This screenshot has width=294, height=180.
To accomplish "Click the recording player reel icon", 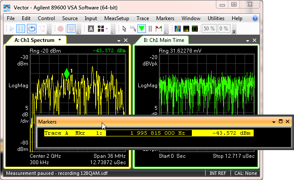I will click(71, 29).
